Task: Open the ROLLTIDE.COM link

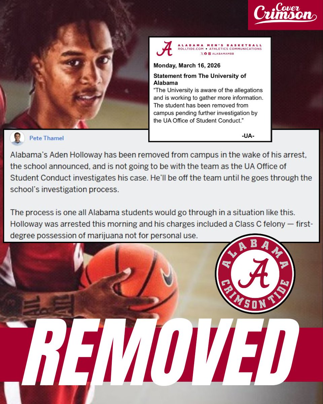Action: click(191, 49)
